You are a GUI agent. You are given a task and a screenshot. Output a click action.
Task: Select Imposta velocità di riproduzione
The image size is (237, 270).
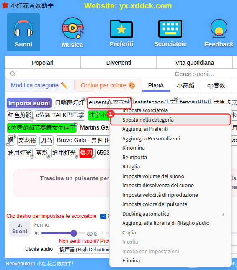click(170, 195)
